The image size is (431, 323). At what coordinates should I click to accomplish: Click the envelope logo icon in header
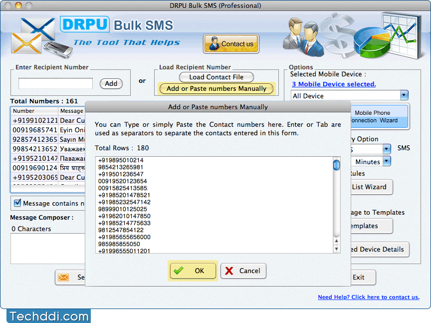(33, 36)
